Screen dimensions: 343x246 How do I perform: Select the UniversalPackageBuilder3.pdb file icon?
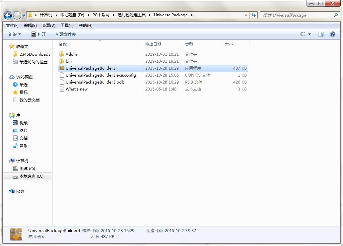[62, 82]
